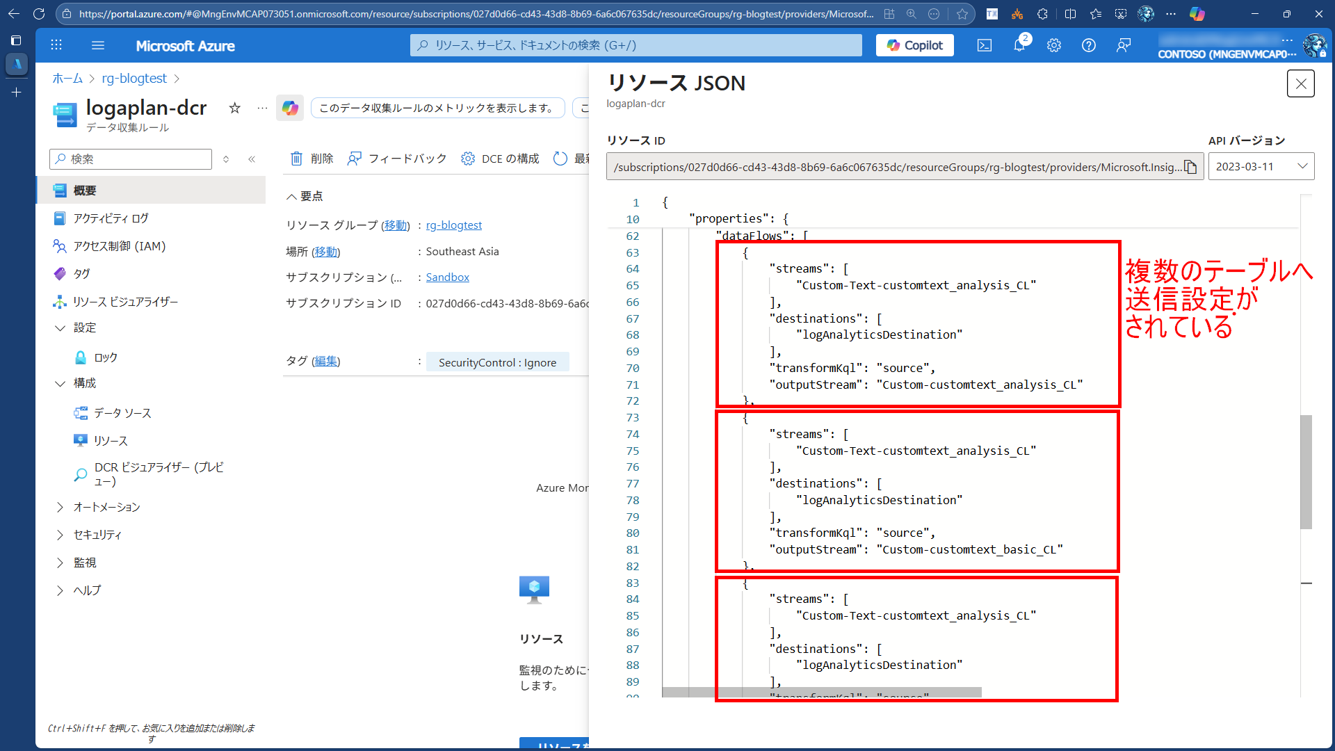Select アクティビティ ログ in sidebar

point(111,218)
